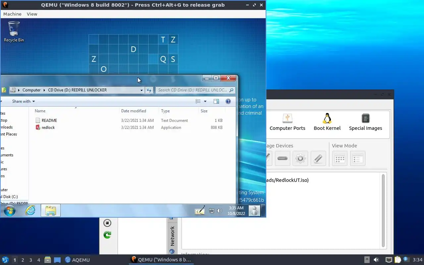The width and height of the screenshot is (424, 265).
Task: Click the gear device settings button in AQEMU
Action: tap(300, 158)
